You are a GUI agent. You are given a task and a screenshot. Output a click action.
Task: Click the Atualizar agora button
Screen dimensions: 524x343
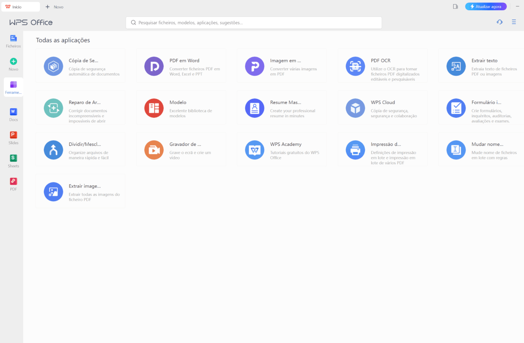[x=486, y=6]
